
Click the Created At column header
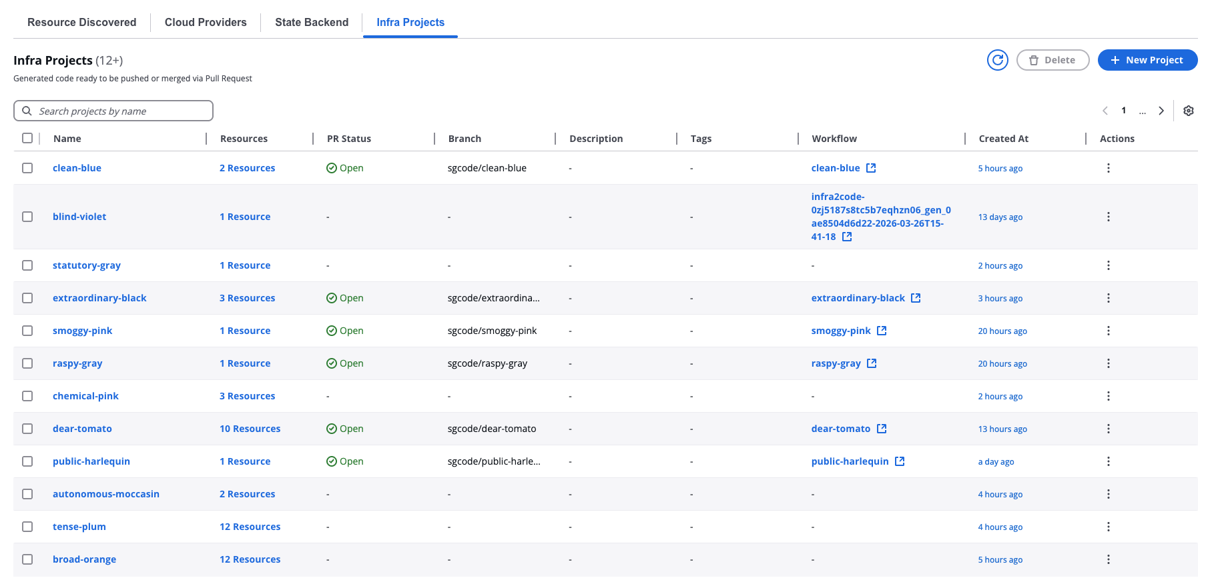pyautogui.click(x=1003, y=139)
